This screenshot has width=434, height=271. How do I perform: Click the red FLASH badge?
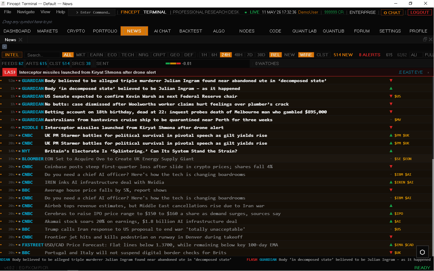pyautogui.click(x=10, y=72)
